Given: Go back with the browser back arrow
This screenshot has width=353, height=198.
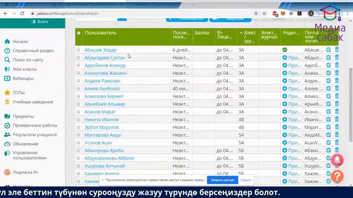Looking at the screenshot, I should point(6,13).
